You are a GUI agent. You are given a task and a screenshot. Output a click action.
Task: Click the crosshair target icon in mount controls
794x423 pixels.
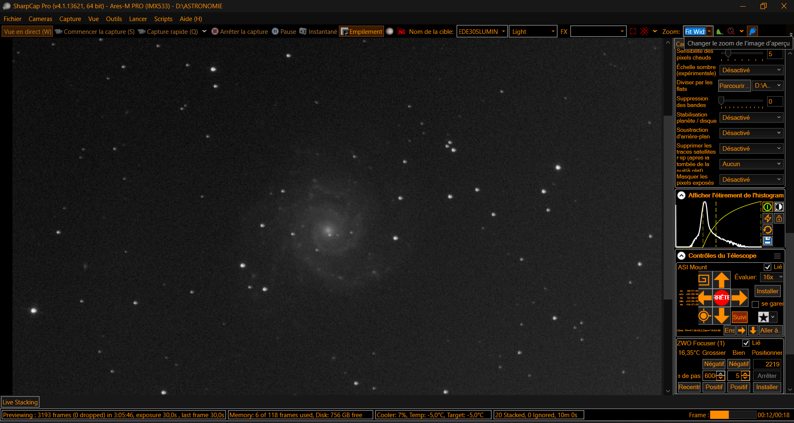click(x=704, y=316)
